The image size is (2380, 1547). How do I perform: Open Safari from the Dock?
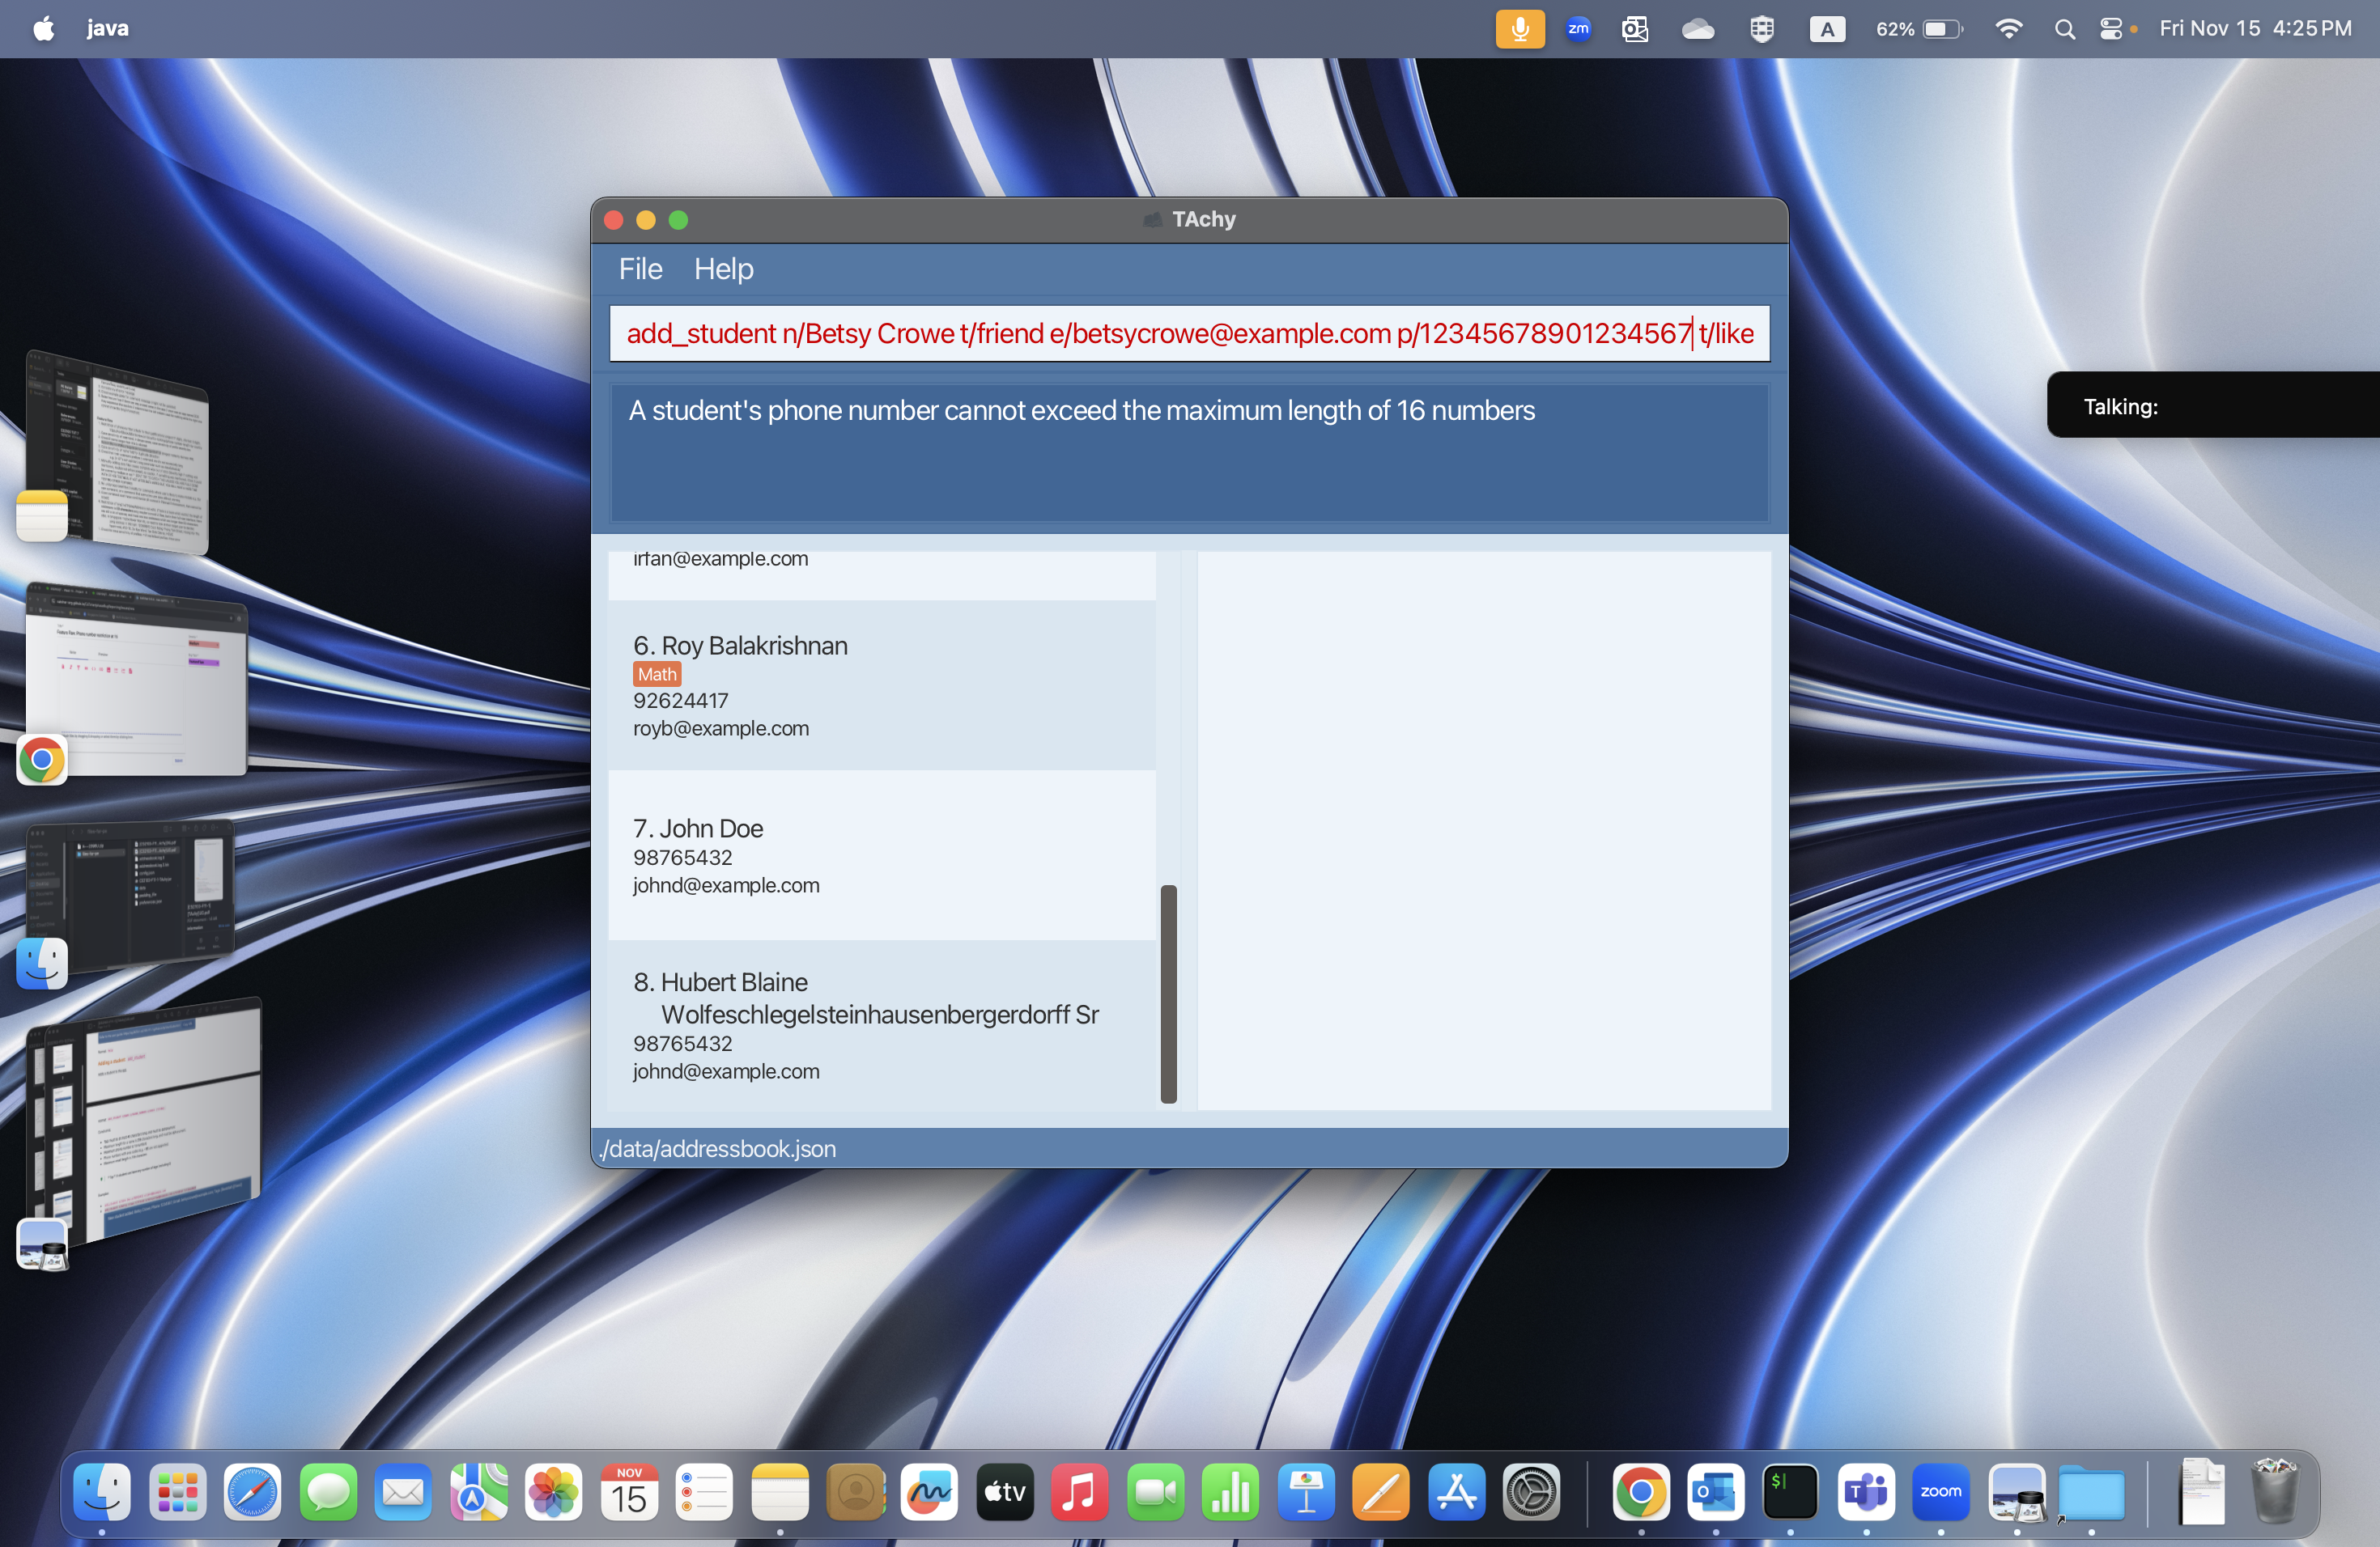pos(252,1492)
